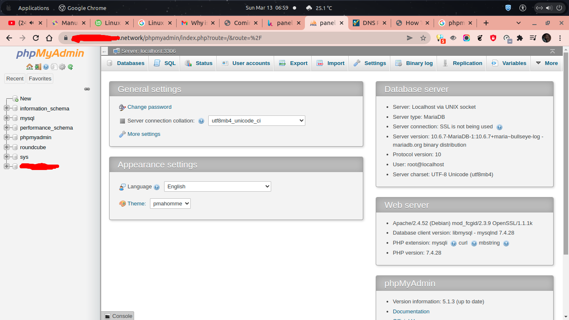Select the roundcube database name
The width and height of the screenshot is (569, 320).
click(x=33, y=147)
